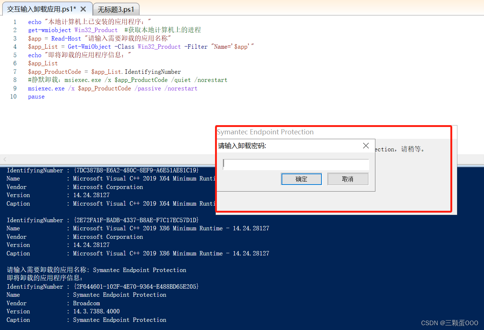Click the console prompt line 请输入需要卸载的应用名称
The height and width of the screenshot is (330, 484).
(x=96, y=270)
